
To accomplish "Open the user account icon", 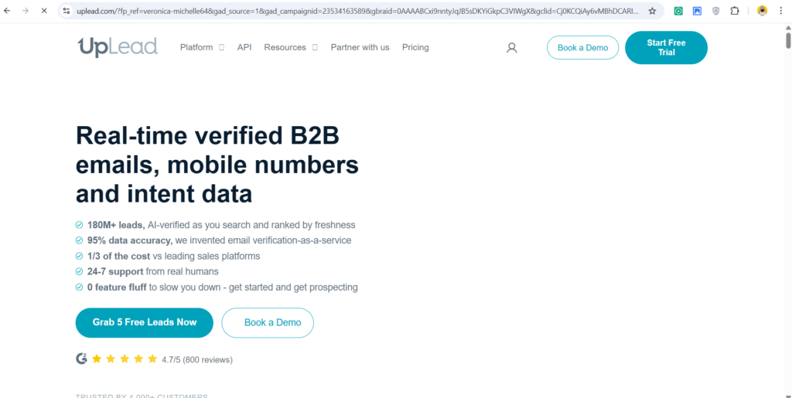I will 511,48.
